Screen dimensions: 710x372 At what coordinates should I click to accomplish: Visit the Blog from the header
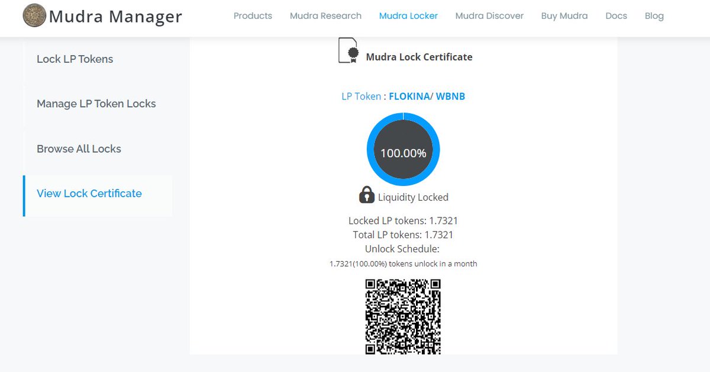654,16
